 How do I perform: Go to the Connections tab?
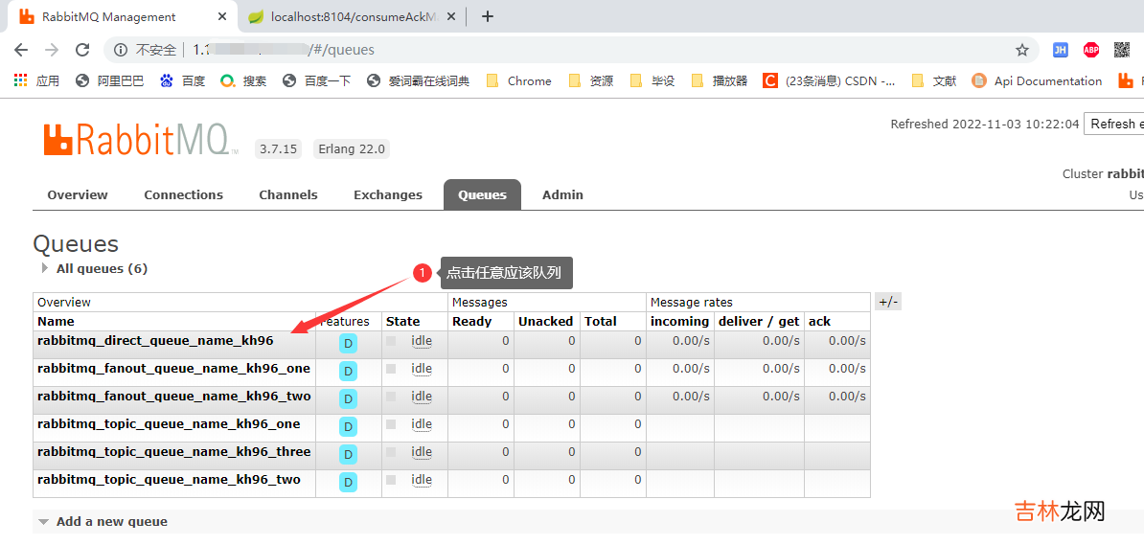[183, 194]
